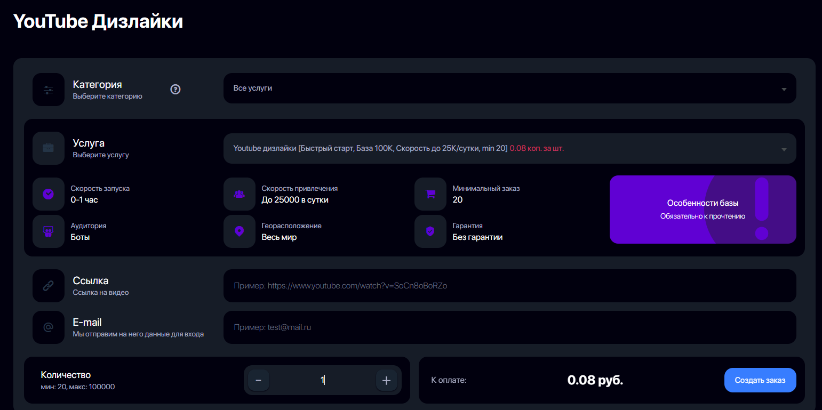Click the 'Выберите категорию' subtitle

click(x=108, y=97)
